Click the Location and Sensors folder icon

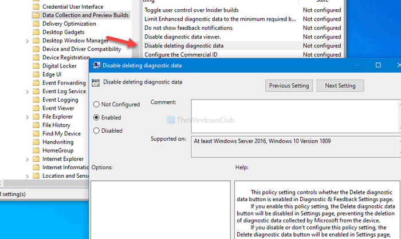pos(36,176)
